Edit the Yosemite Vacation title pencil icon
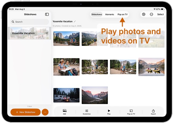174x124 pixels. [x=75, y=21]
